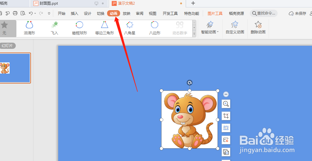Apply the 泪滴形 teardrop motion path

coord(29,28)
